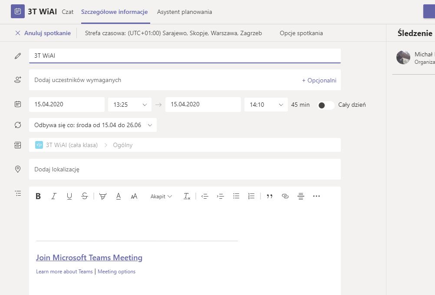Click the 45 min duration label

coord(300,105)
